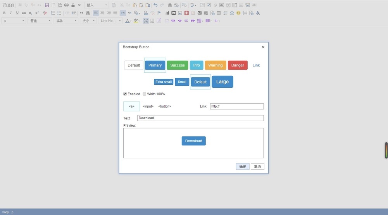Click body in the elements path bar
Viewport: 388px width, 215px height.
click(5, 212)
